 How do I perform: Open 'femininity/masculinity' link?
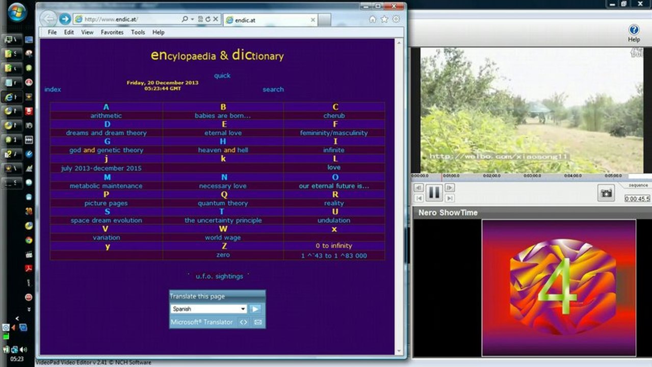(334, 133)
